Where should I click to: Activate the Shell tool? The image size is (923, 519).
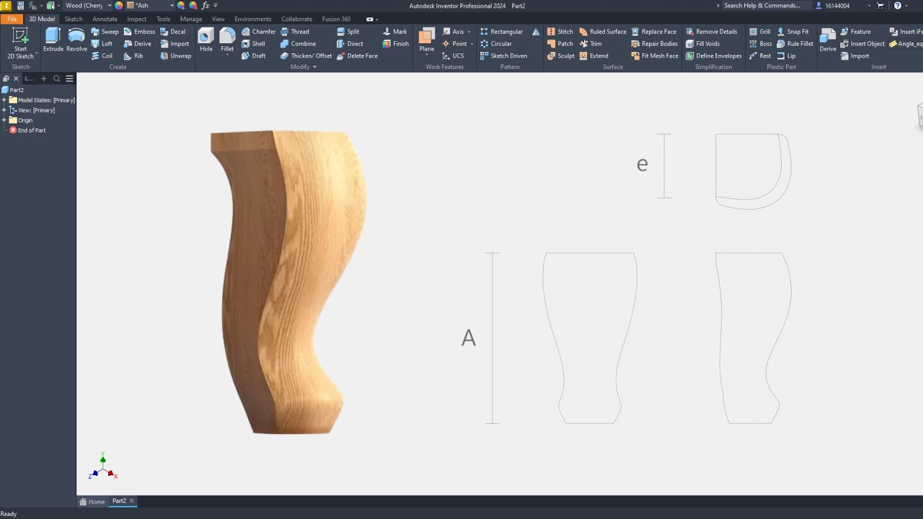pyautogui.click(x=253, y=44)
